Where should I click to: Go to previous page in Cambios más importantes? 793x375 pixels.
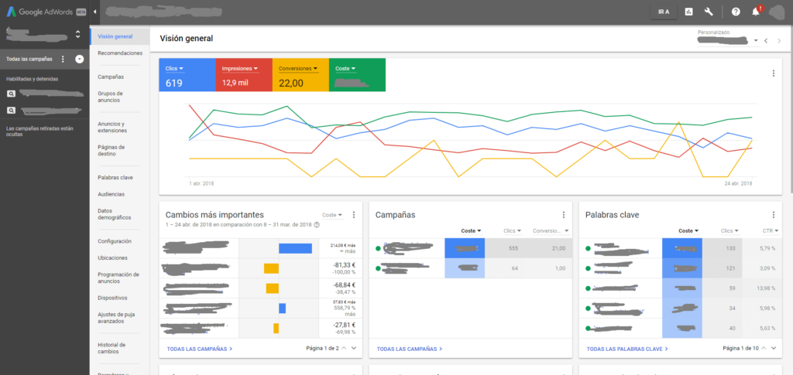(344, 348)
